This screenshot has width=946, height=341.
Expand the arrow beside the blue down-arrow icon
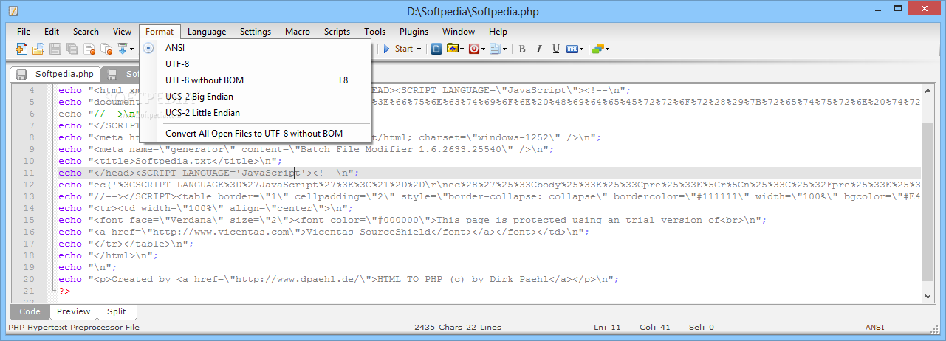tap(132, 49)
